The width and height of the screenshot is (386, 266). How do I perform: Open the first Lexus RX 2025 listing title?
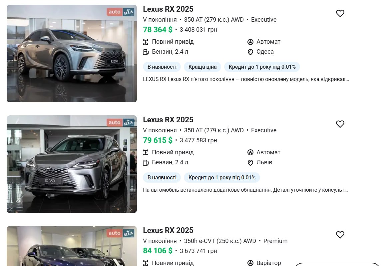point(168,9)
